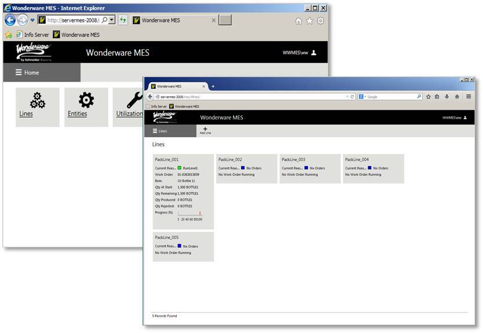
Task: Click Firefox address bar showing servermes-2008
Action: pos(249,97)
